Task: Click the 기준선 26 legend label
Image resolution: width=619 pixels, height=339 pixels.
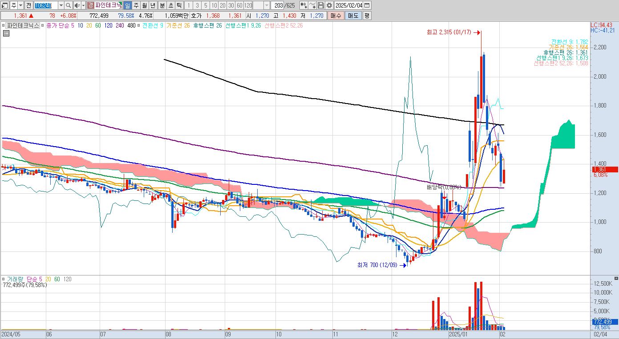Action: pyautogui.click(x=178, y=26)
